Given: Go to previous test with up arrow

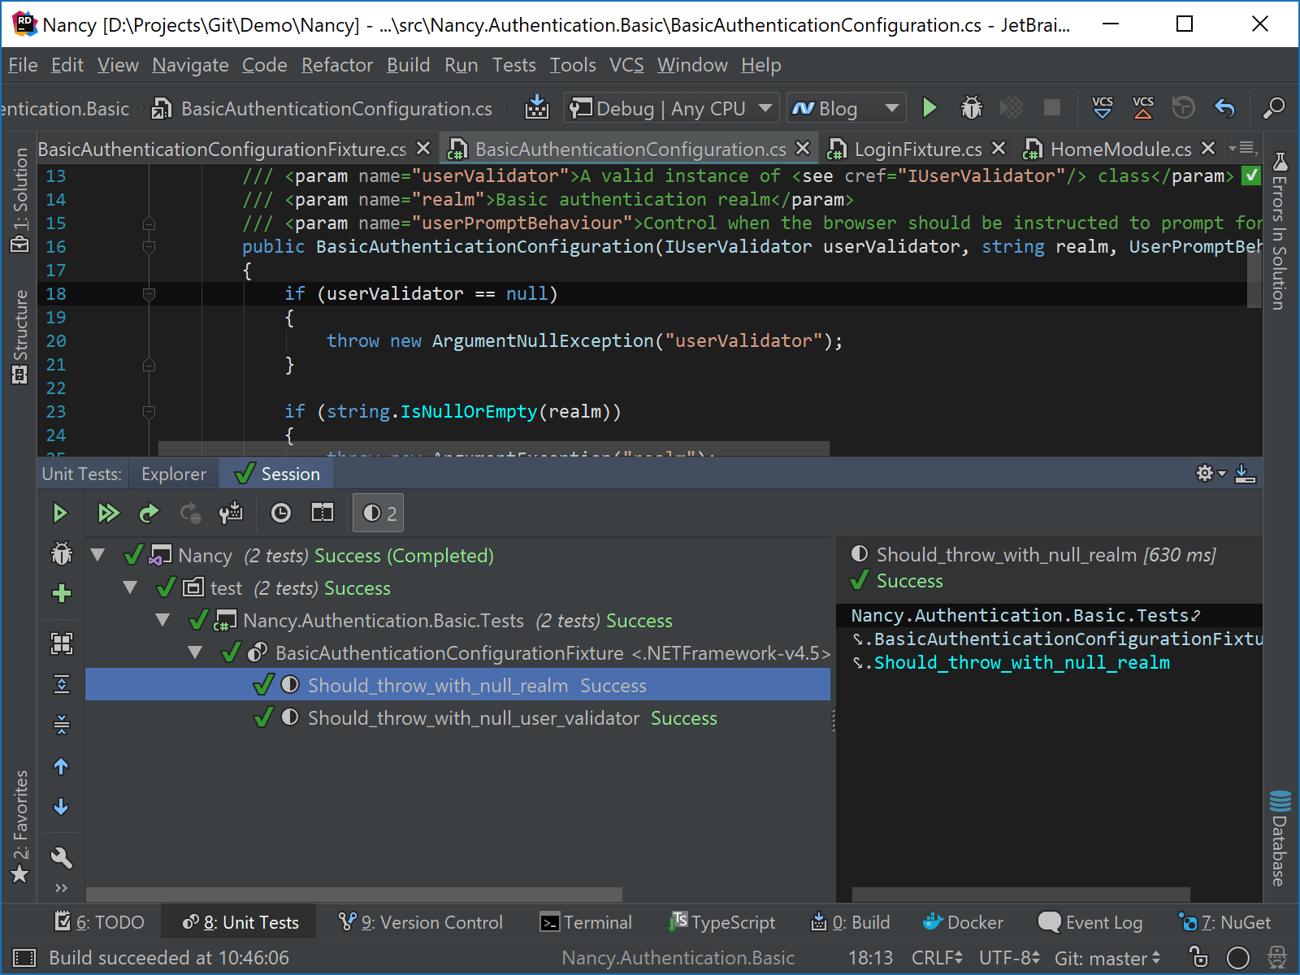Looking at the screenshot, I should (61, 766).
